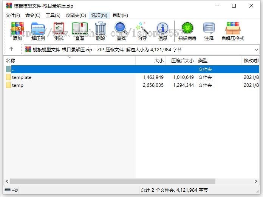Screen dimensions: 263x197
Task: Click template size 1,463,949
Action: coord(153,77)
